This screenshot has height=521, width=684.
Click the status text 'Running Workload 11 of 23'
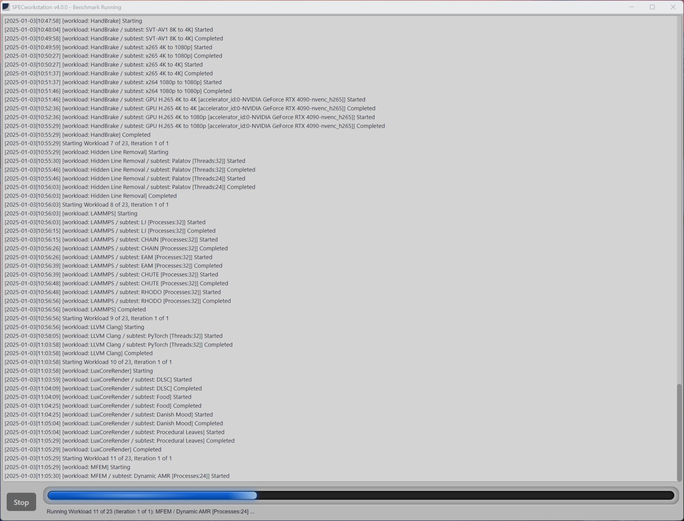151,512
